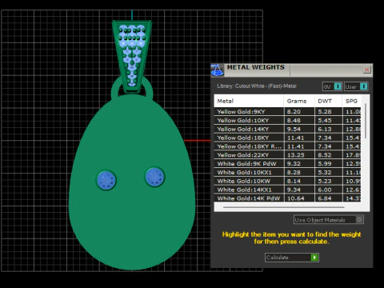
Task: Click the DWT column header
Action: tap(328, 101)
